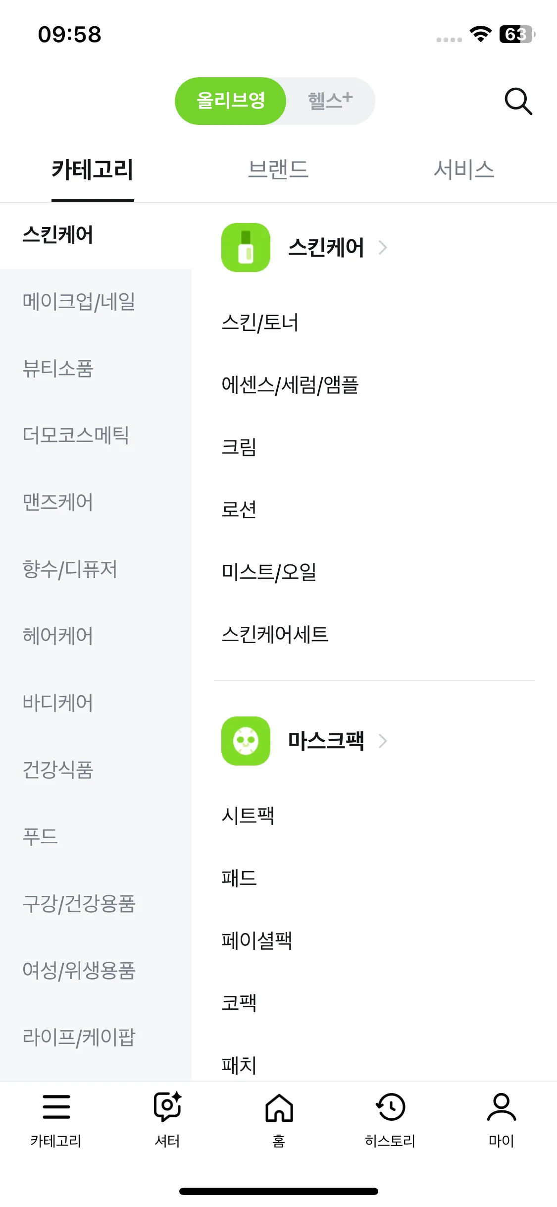Open the 카테고리 hamburger icon in bottom bar
Viewport: 557px width, 1207px height.
pyautogui.click(x=56, y=1106)
